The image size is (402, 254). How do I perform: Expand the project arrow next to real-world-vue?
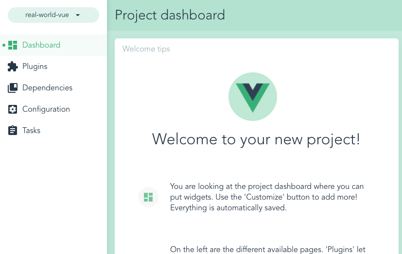[78, 15]
